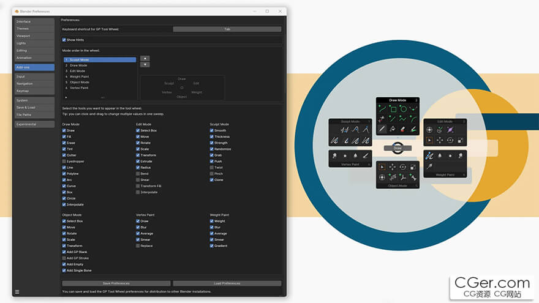Select the Cutter tool in Draw Mode wheel

pyautogui.click(x=381, y=119)
